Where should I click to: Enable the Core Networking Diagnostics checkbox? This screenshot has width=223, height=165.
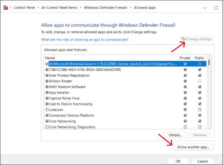(47, 127)
